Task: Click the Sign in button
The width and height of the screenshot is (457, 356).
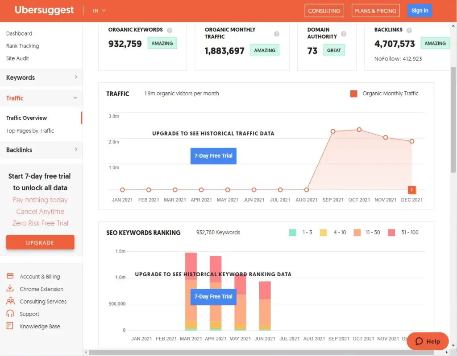Action: click(420, 11)
